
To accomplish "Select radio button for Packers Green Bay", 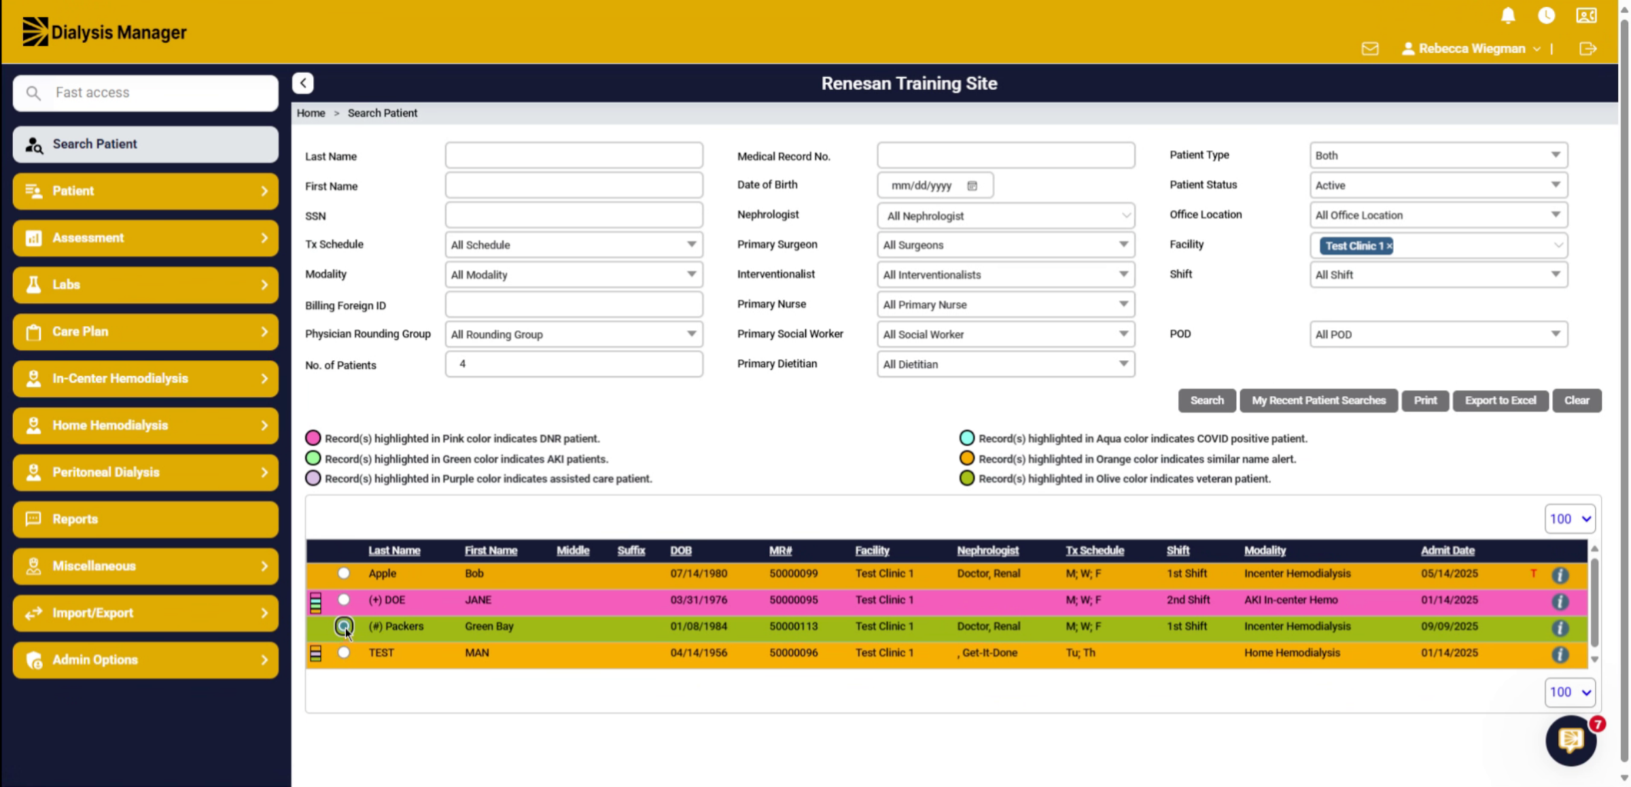I will 344,625.
